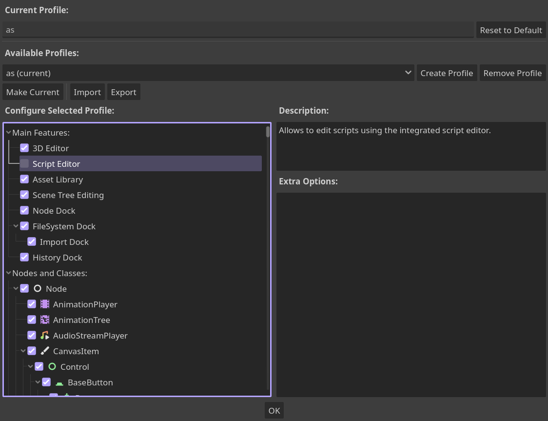
Task: Click the CanvasItem brush icon
Action: (x=45, y=351)
